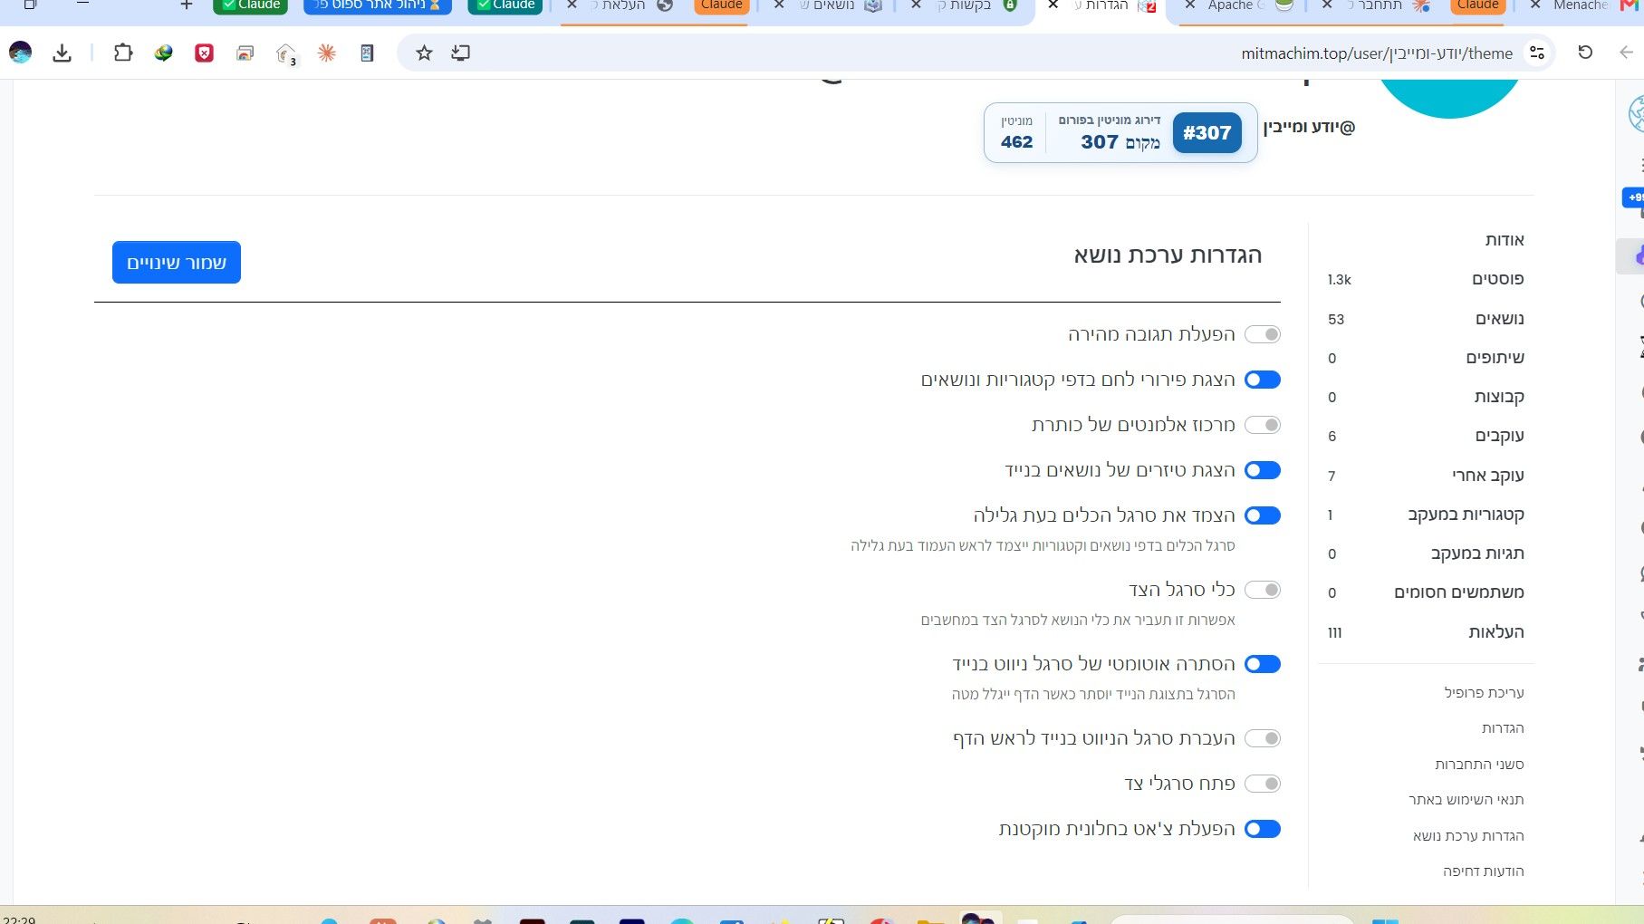This screenshot has height=924, width=1644.
Task: Close the Apache tab
Action: pyautogui.click(x=1190, y=5)
